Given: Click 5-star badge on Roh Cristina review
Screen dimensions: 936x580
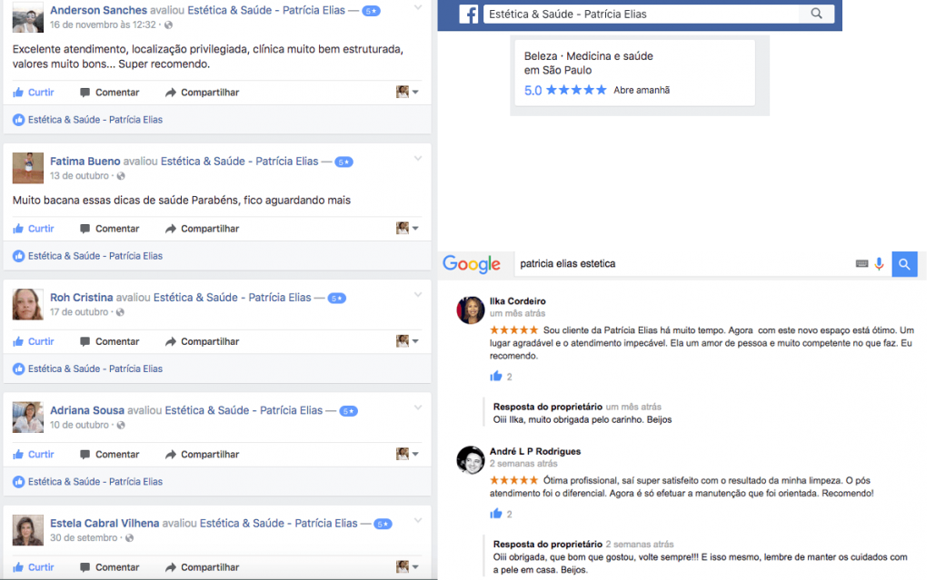Looking at the screenshot, I should [336, 298].
